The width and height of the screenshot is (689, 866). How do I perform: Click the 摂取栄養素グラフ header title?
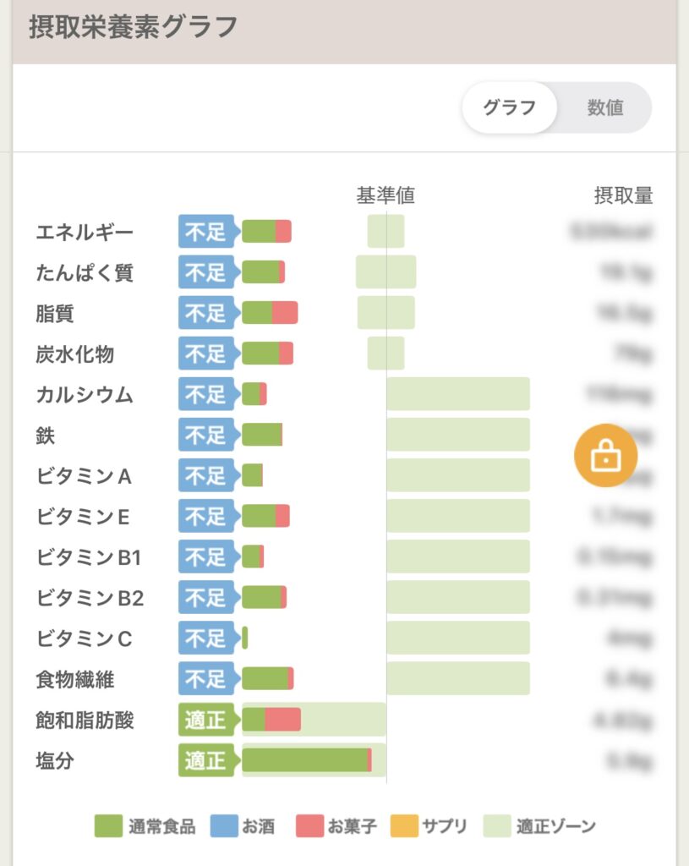tap(133, 26)
